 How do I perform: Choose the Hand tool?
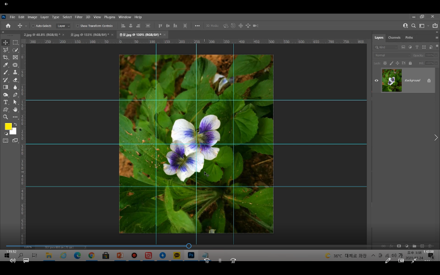[15, 110]
